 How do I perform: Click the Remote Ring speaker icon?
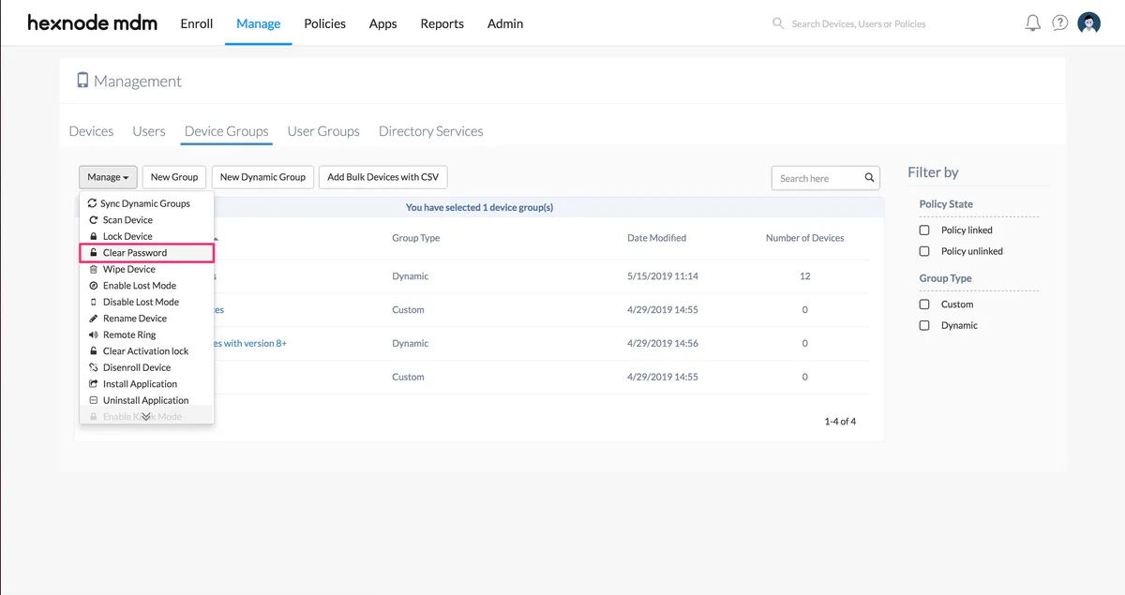[x=93, y=335]
